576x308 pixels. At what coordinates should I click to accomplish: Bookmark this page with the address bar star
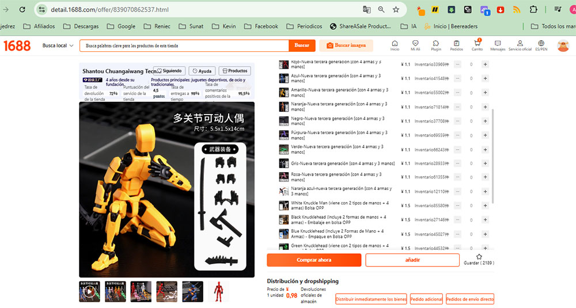point(396,10)
